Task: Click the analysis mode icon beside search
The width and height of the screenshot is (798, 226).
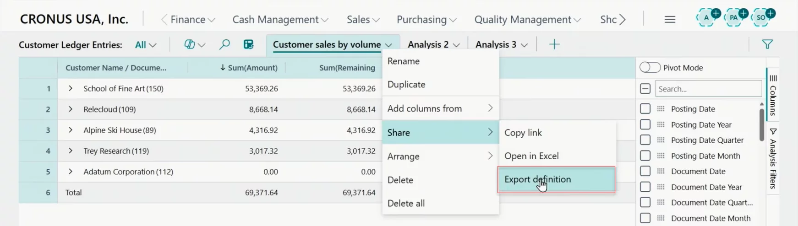Action: [x=248, y=44]
